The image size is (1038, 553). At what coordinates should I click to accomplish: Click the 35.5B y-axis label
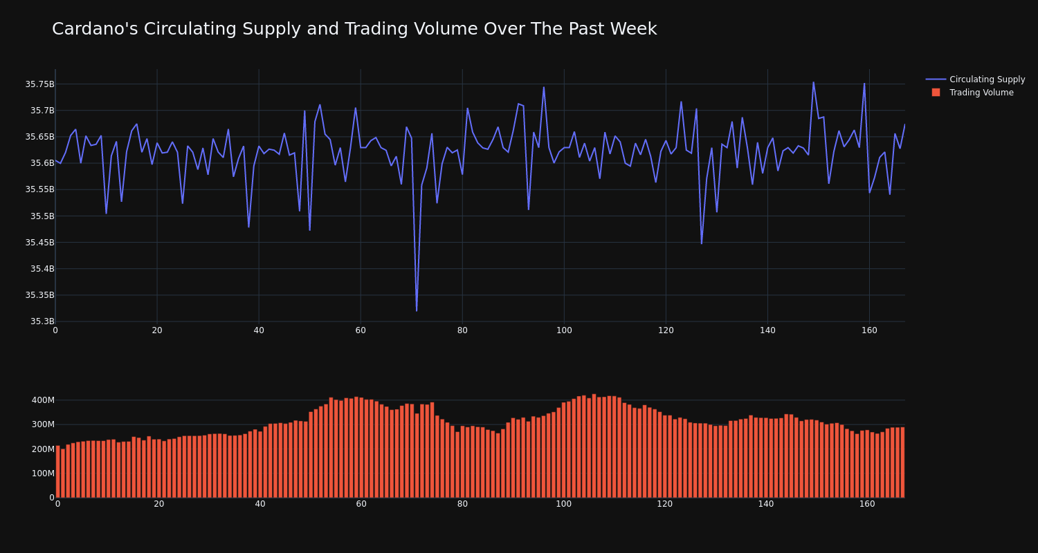(42, 216)
